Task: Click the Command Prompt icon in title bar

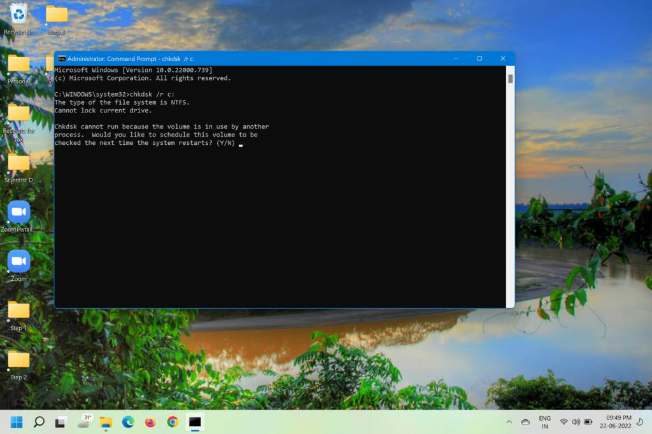Action: coord(62,58)
